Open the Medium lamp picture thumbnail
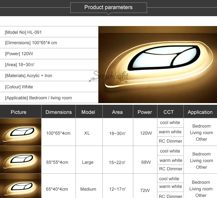Viewport: 217px width, 198px height. coord(21,186)
